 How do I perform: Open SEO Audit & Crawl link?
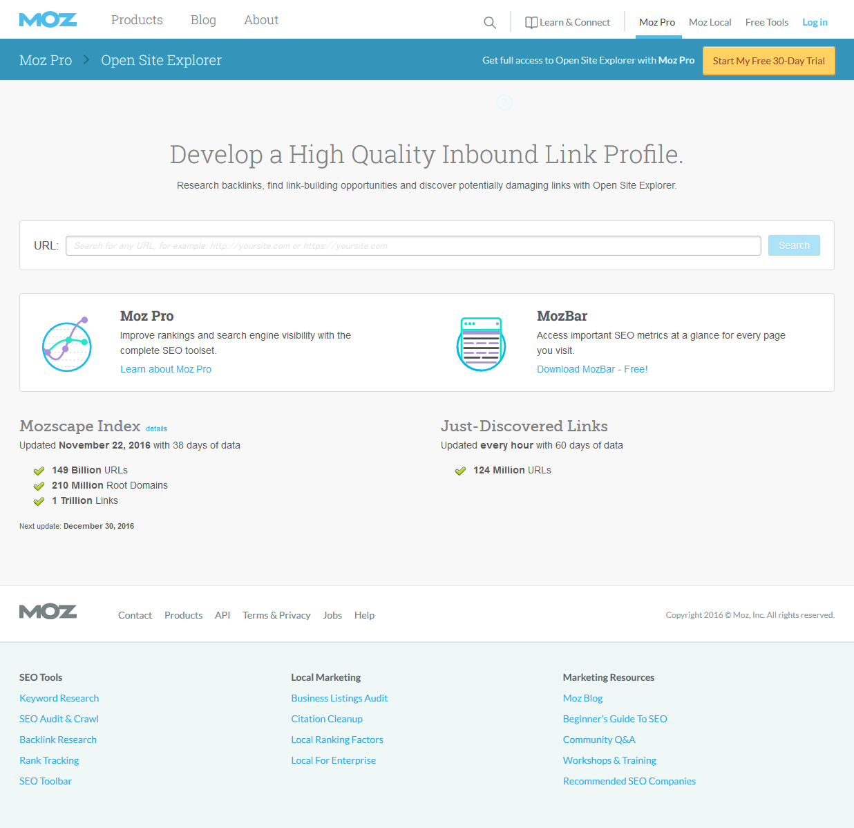tap(59, 719)
